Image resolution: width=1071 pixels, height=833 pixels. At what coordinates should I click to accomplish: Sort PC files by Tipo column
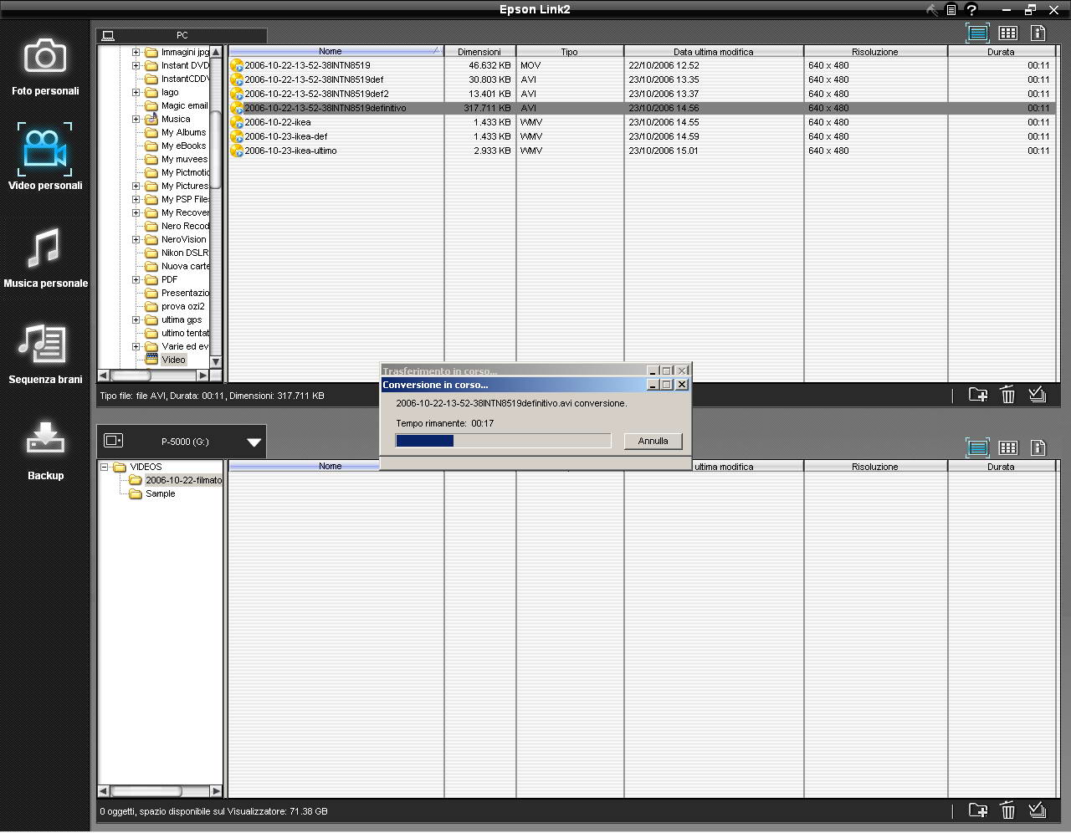click(570, 51)
